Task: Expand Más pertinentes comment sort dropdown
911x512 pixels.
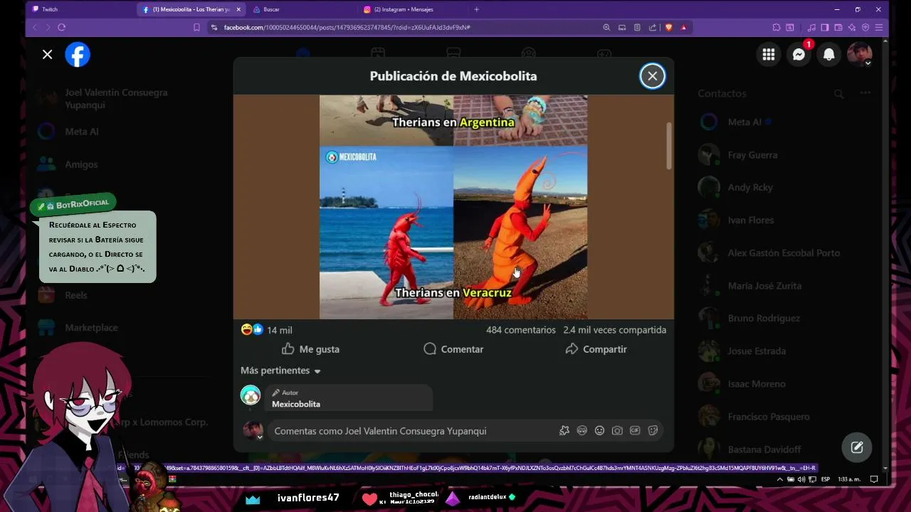Action: 280,370
